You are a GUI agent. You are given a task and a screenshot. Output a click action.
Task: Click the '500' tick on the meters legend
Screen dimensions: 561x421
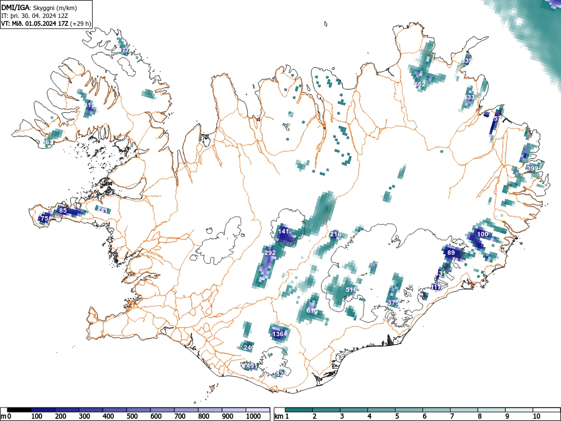[x=132, y=417]
